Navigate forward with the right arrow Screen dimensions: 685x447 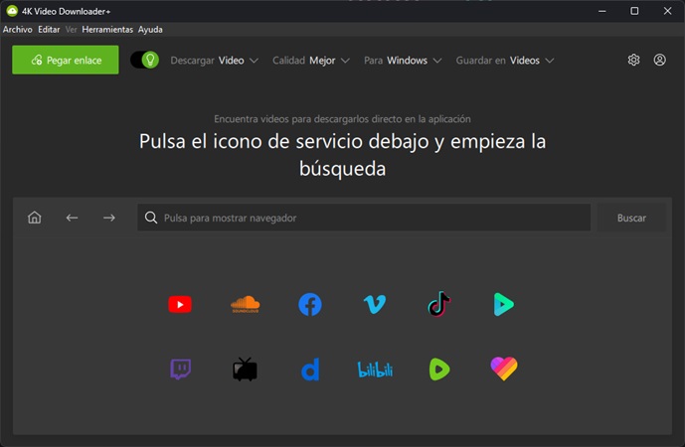[x=109, y=218]
